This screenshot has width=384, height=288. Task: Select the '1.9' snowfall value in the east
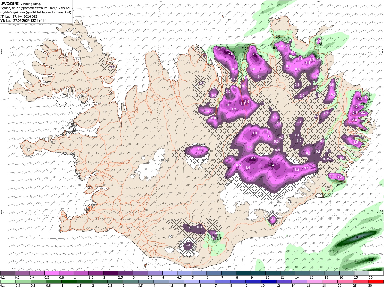[355, 106]
